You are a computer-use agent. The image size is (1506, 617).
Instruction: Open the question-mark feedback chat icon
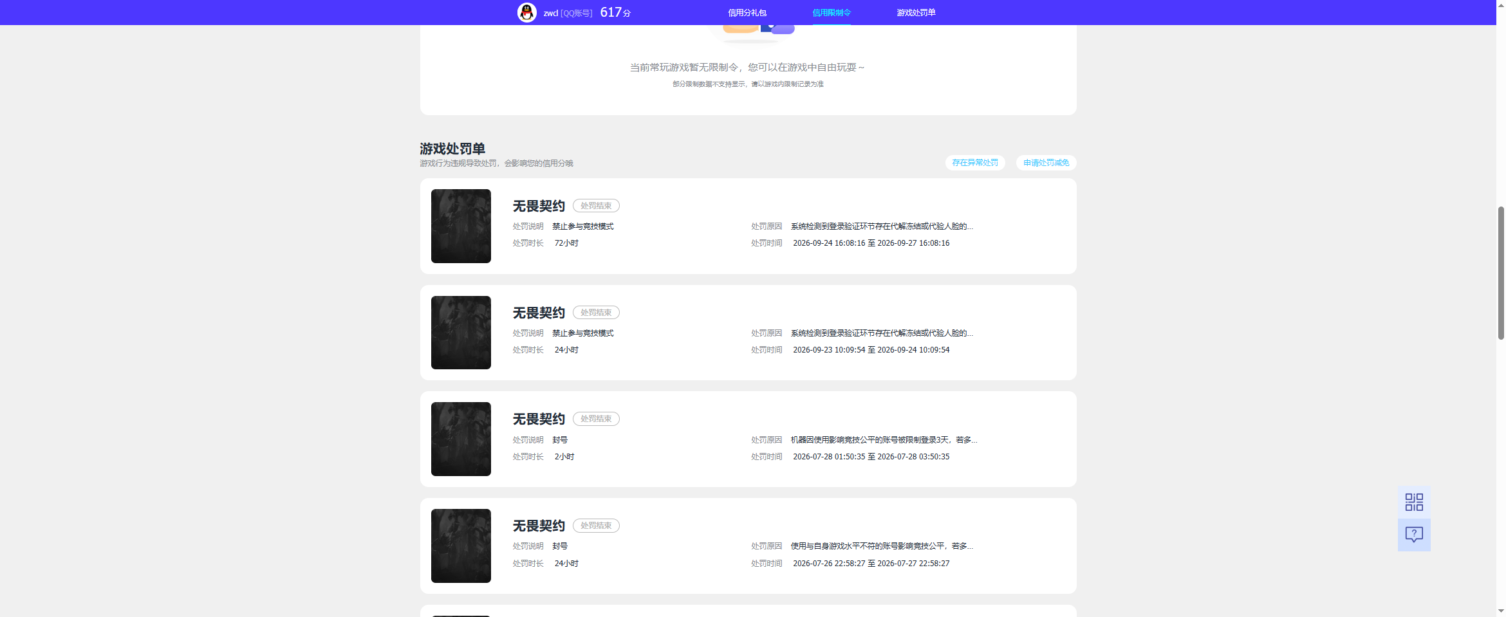tap(1414, 535)
